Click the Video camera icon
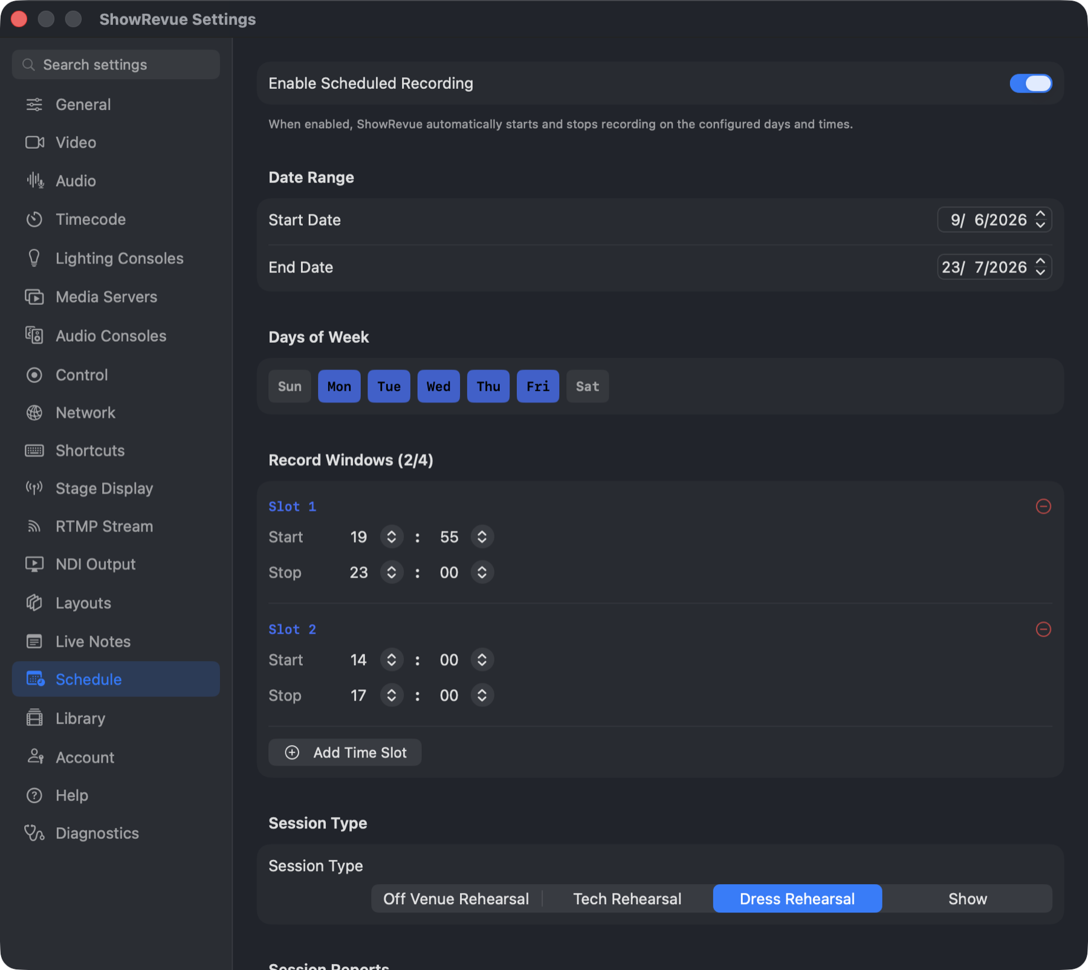1088x970 pixels. (34, 143)
